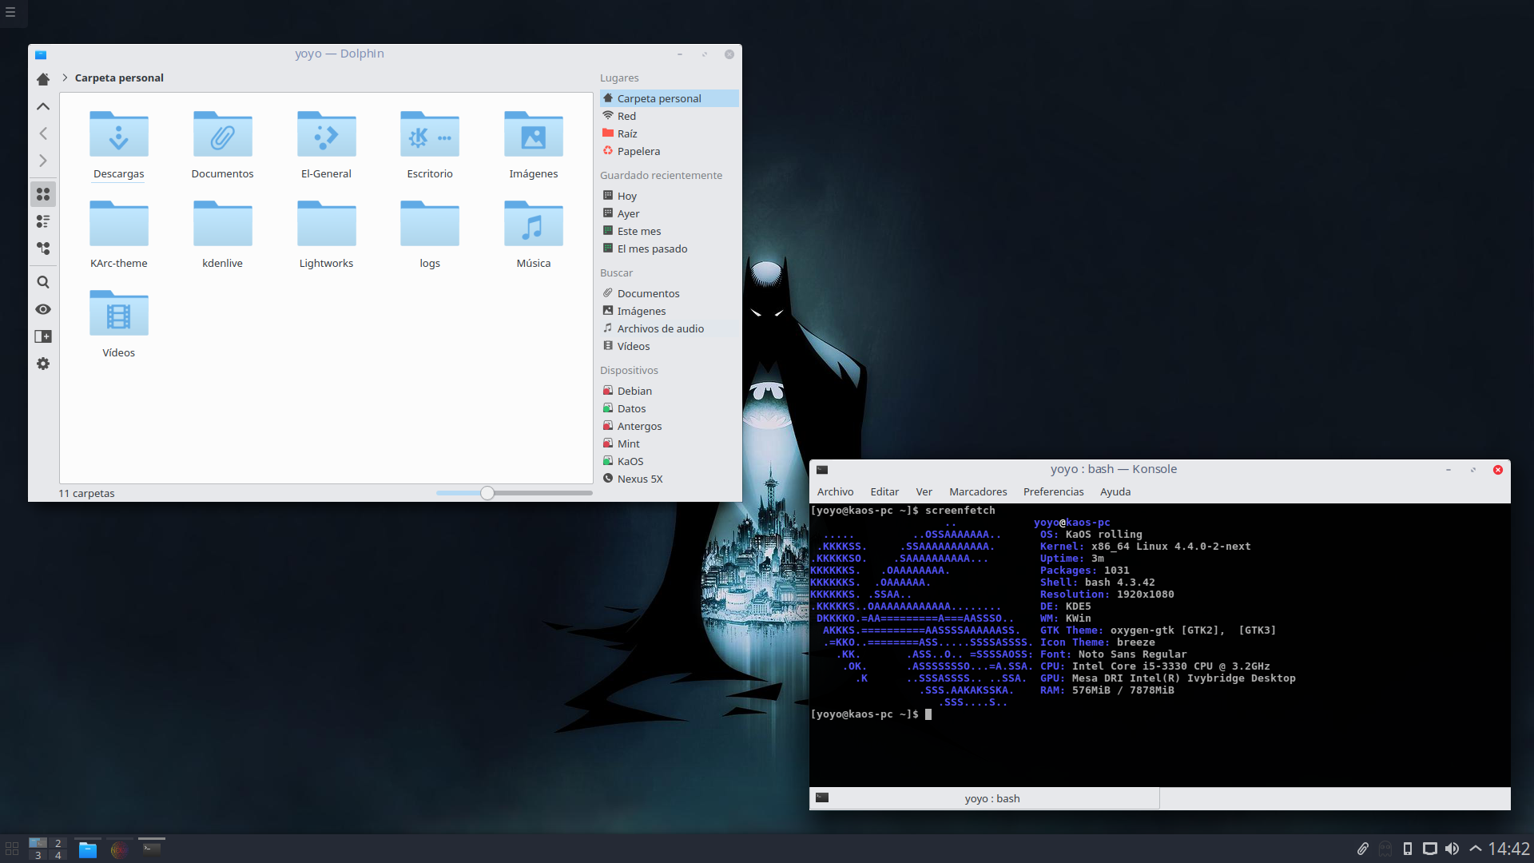
Task: Toggle preview display with the eye icon
Action: [x=43, y=309]
